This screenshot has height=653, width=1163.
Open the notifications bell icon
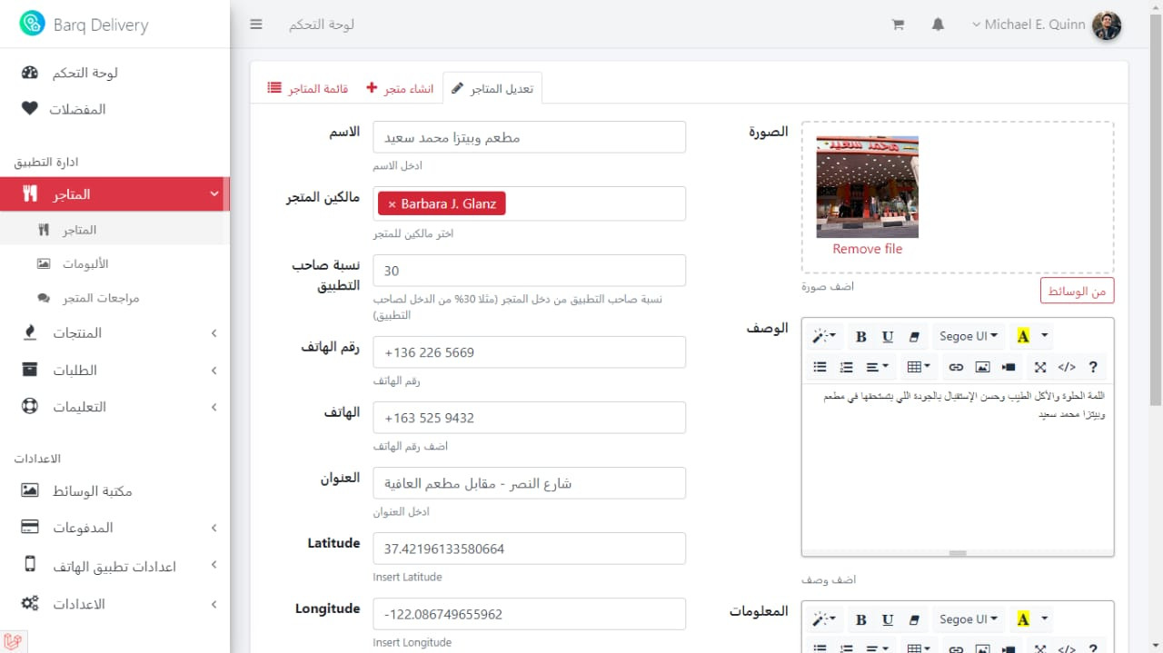tap(938, 25)
